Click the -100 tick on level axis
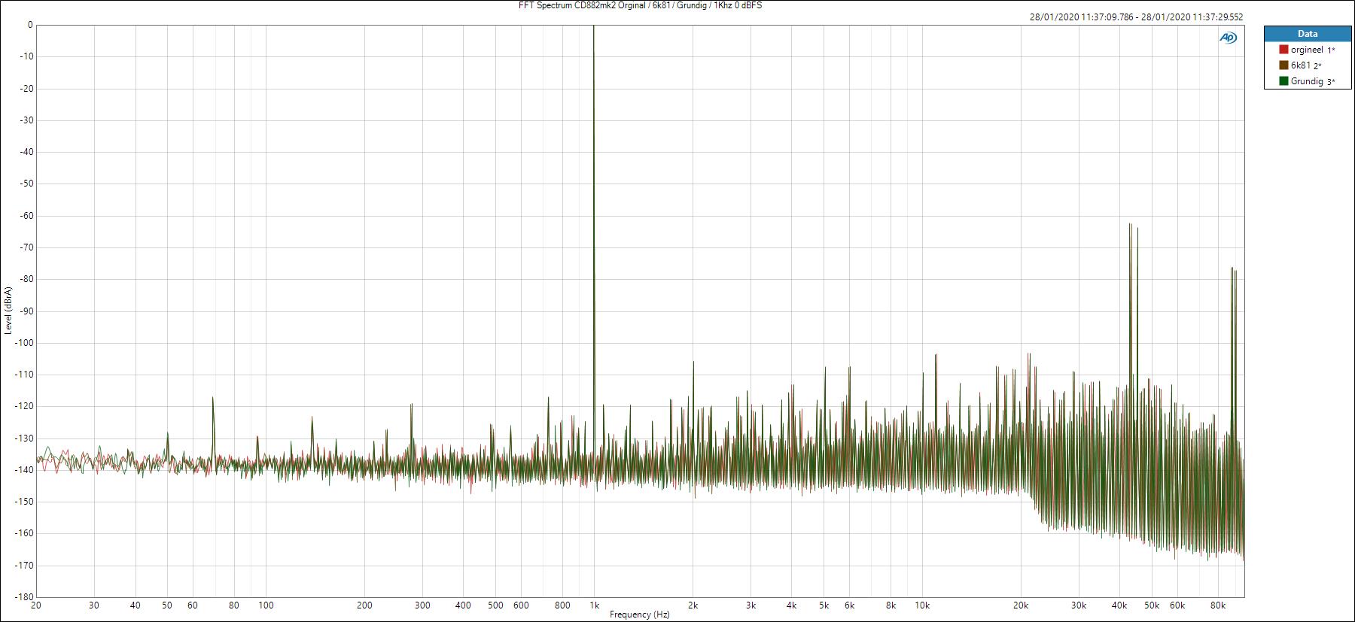This screenshot has height=622, width=1355. pos(23,343)
